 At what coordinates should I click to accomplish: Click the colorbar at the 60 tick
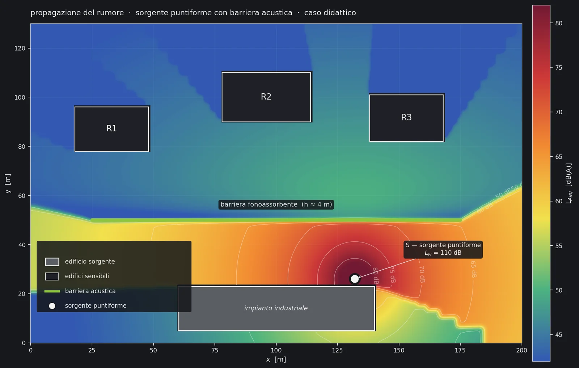(x=541, y=201)
